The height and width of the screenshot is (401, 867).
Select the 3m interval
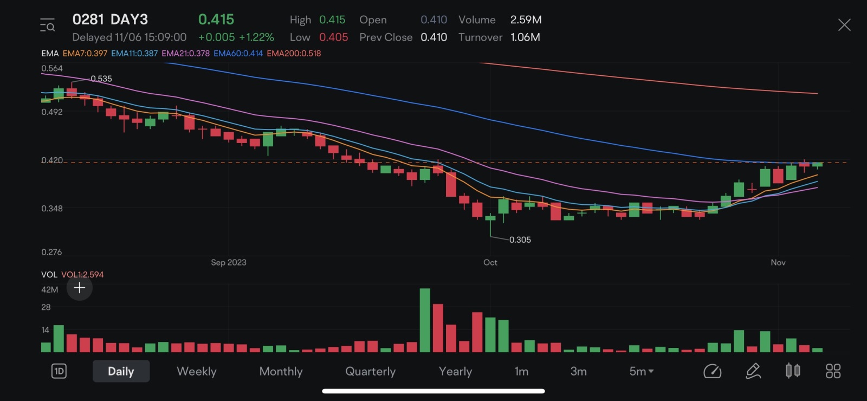578,371
